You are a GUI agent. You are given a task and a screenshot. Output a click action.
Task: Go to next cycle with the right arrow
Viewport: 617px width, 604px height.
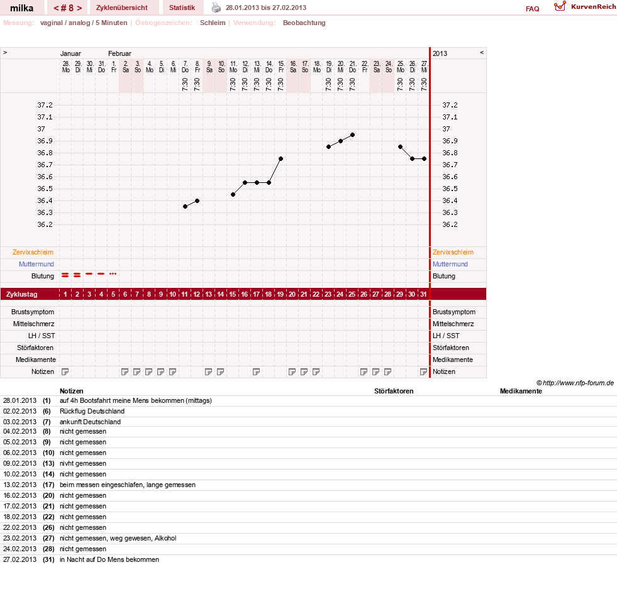tap(79, 8)
